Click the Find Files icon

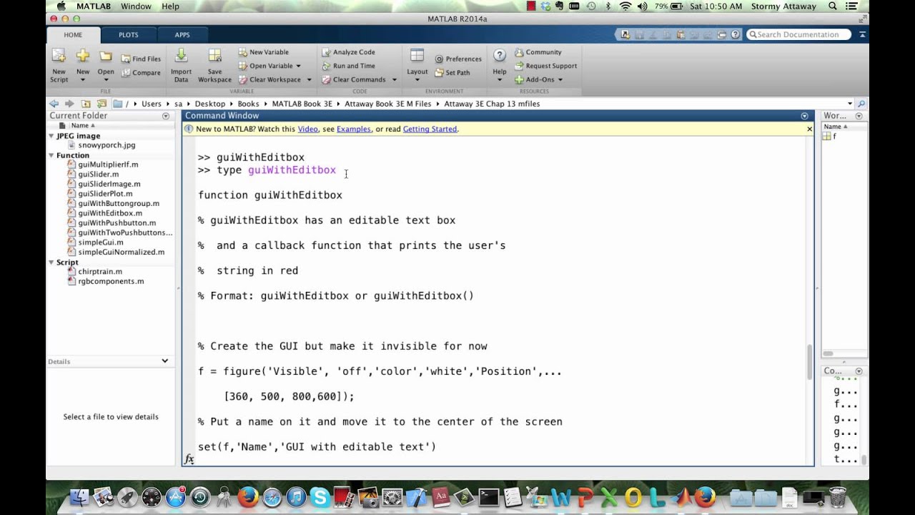point(126,59)
